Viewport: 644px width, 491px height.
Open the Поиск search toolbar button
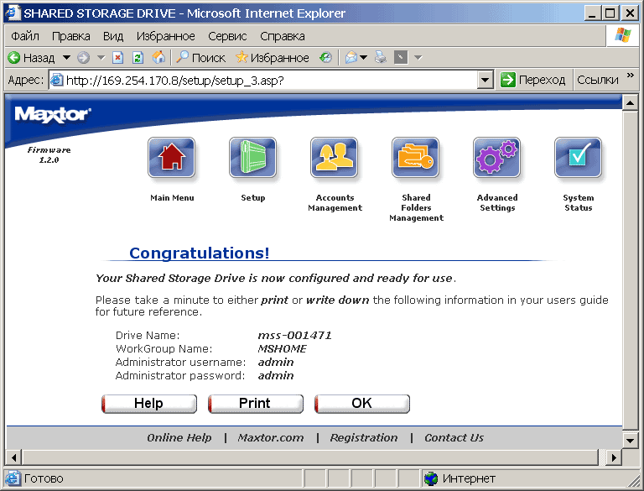pos(200,58)
